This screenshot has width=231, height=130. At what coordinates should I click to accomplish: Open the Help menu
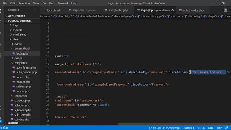[x=74, y=3]
